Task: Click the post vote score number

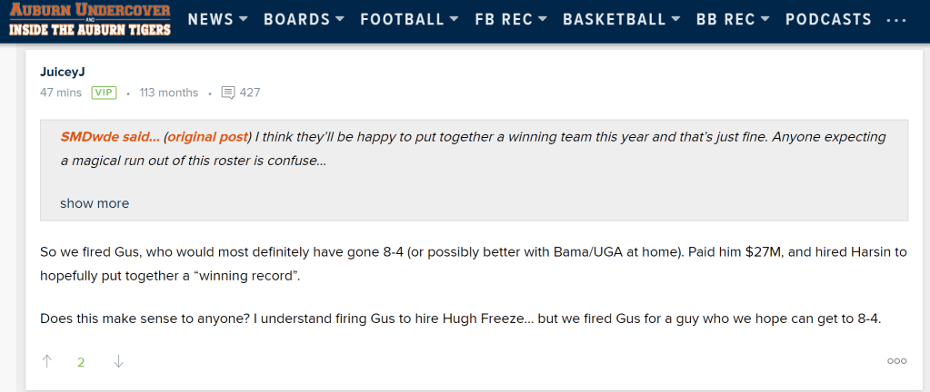Action: pos(81,362)
